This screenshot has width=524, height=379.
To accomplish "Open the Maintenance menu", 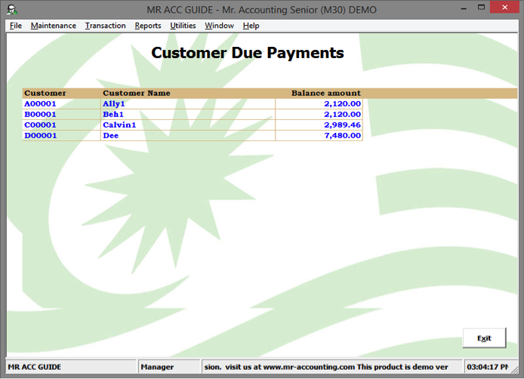I will click(54, 26).
